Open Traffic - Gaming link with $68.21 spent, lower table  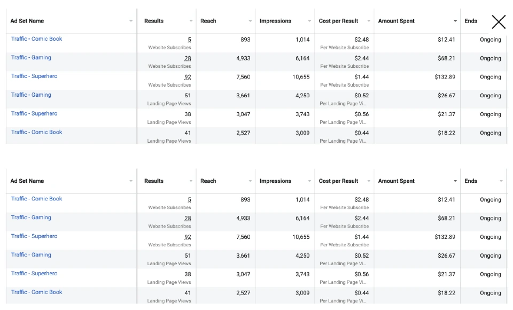point(31,218)
